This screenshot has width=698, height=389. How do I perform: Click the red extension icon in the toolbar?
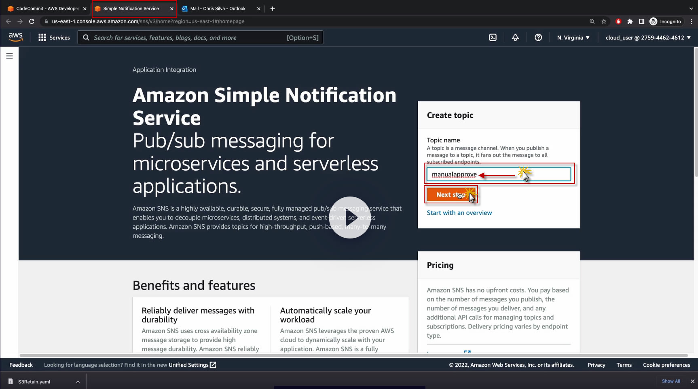[618, 21]
